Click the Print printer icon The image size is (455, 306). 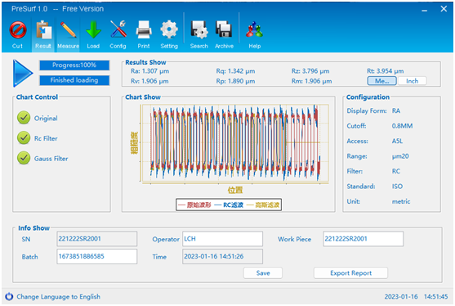click(144, 30)
